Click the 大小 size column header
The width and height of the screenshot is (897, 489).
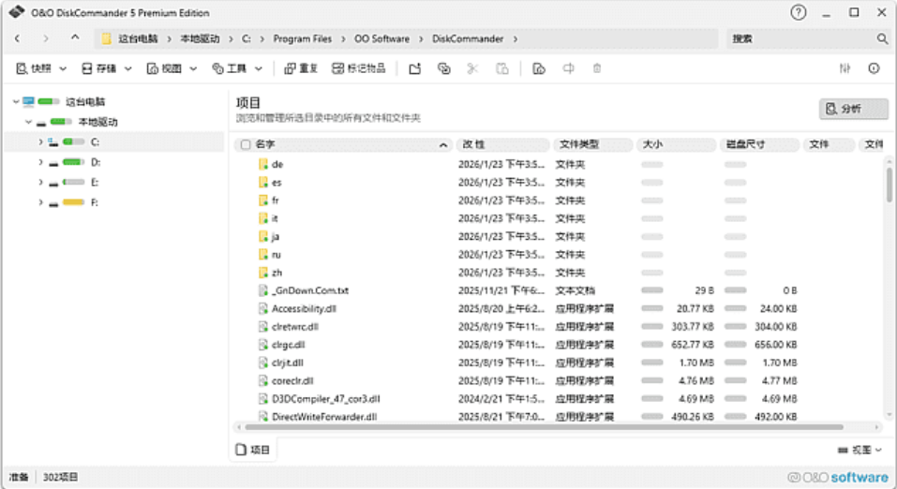click(x=676, y=144)
